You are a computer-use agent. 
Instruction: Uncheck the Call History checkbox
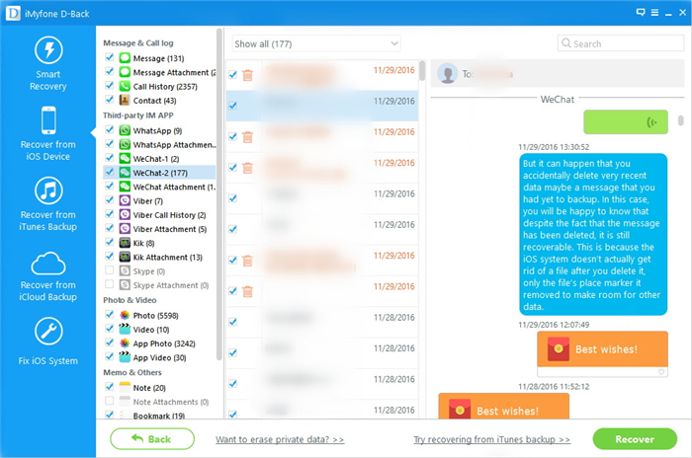[x=110, y=86]
